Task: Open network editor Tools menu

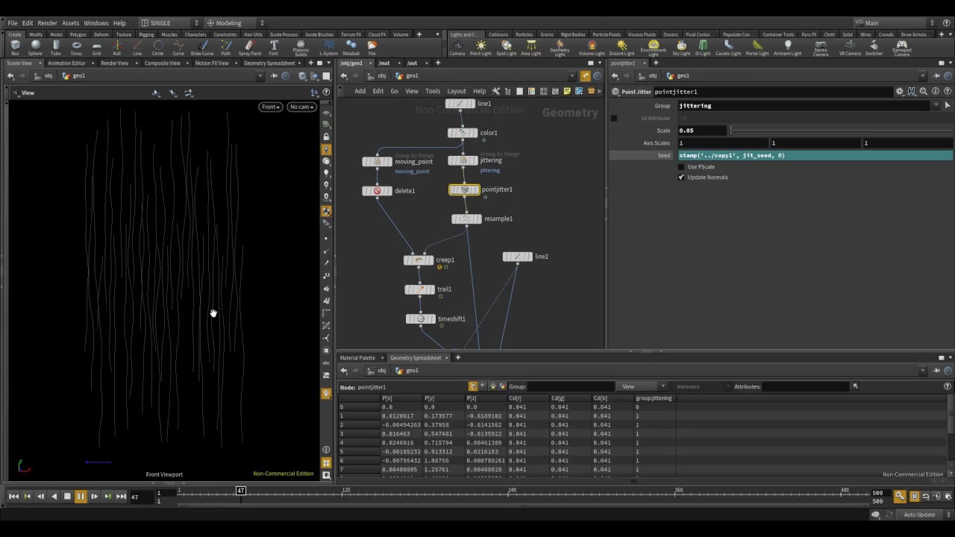Action: coord(433,91)
